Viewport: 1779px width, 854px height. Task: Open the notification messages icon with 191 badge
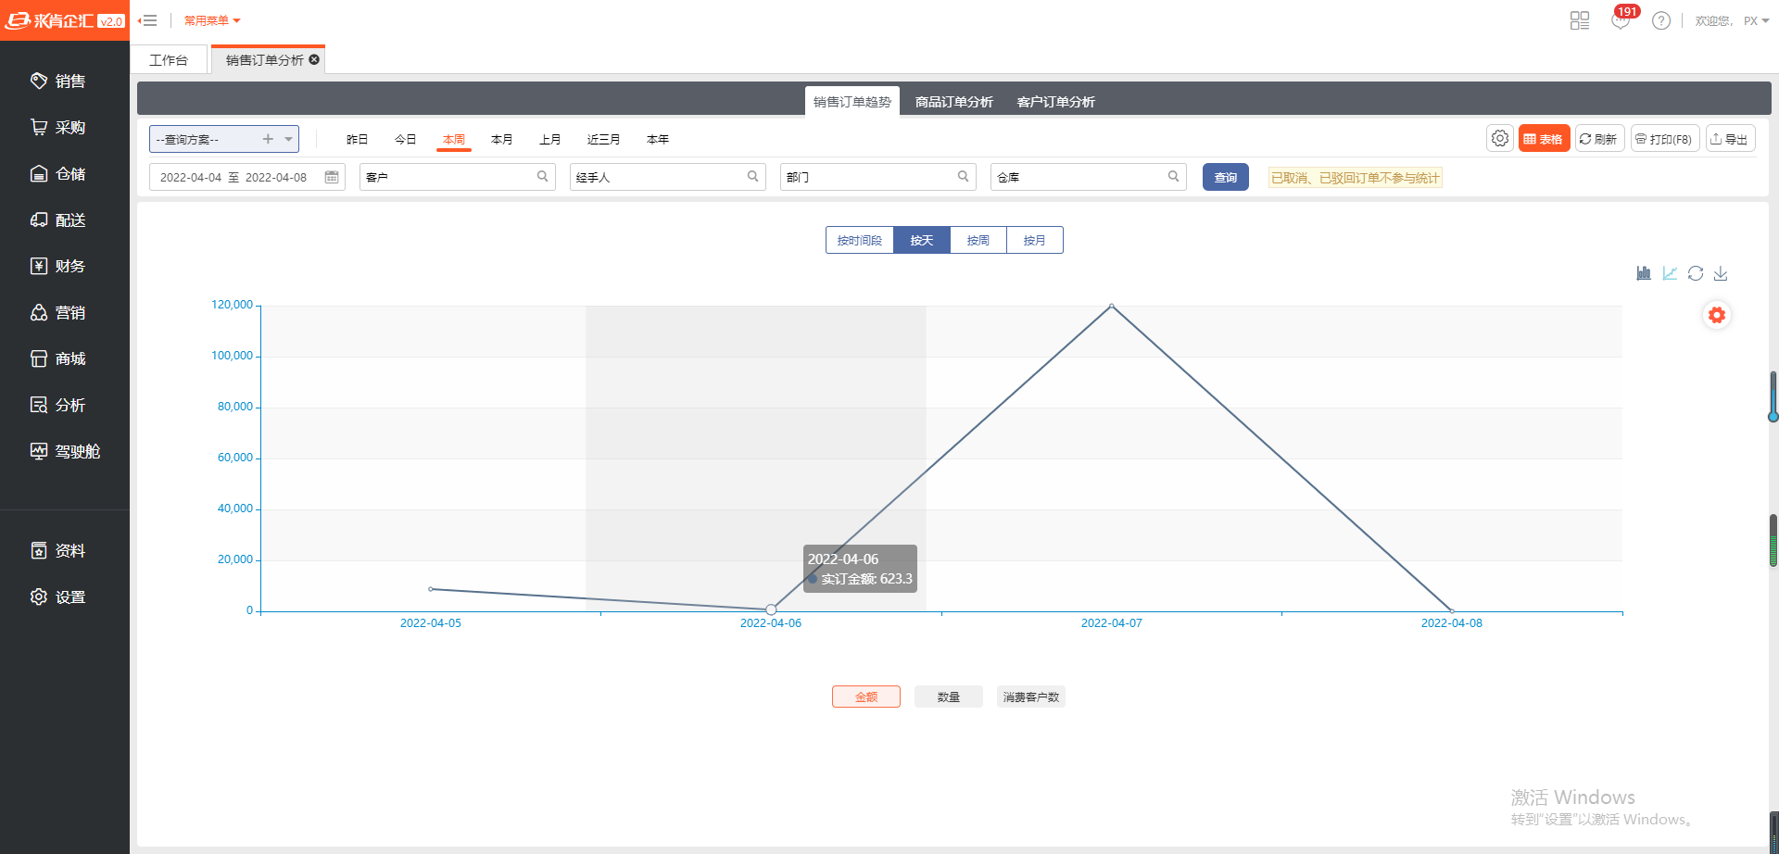coord(1621,20)
